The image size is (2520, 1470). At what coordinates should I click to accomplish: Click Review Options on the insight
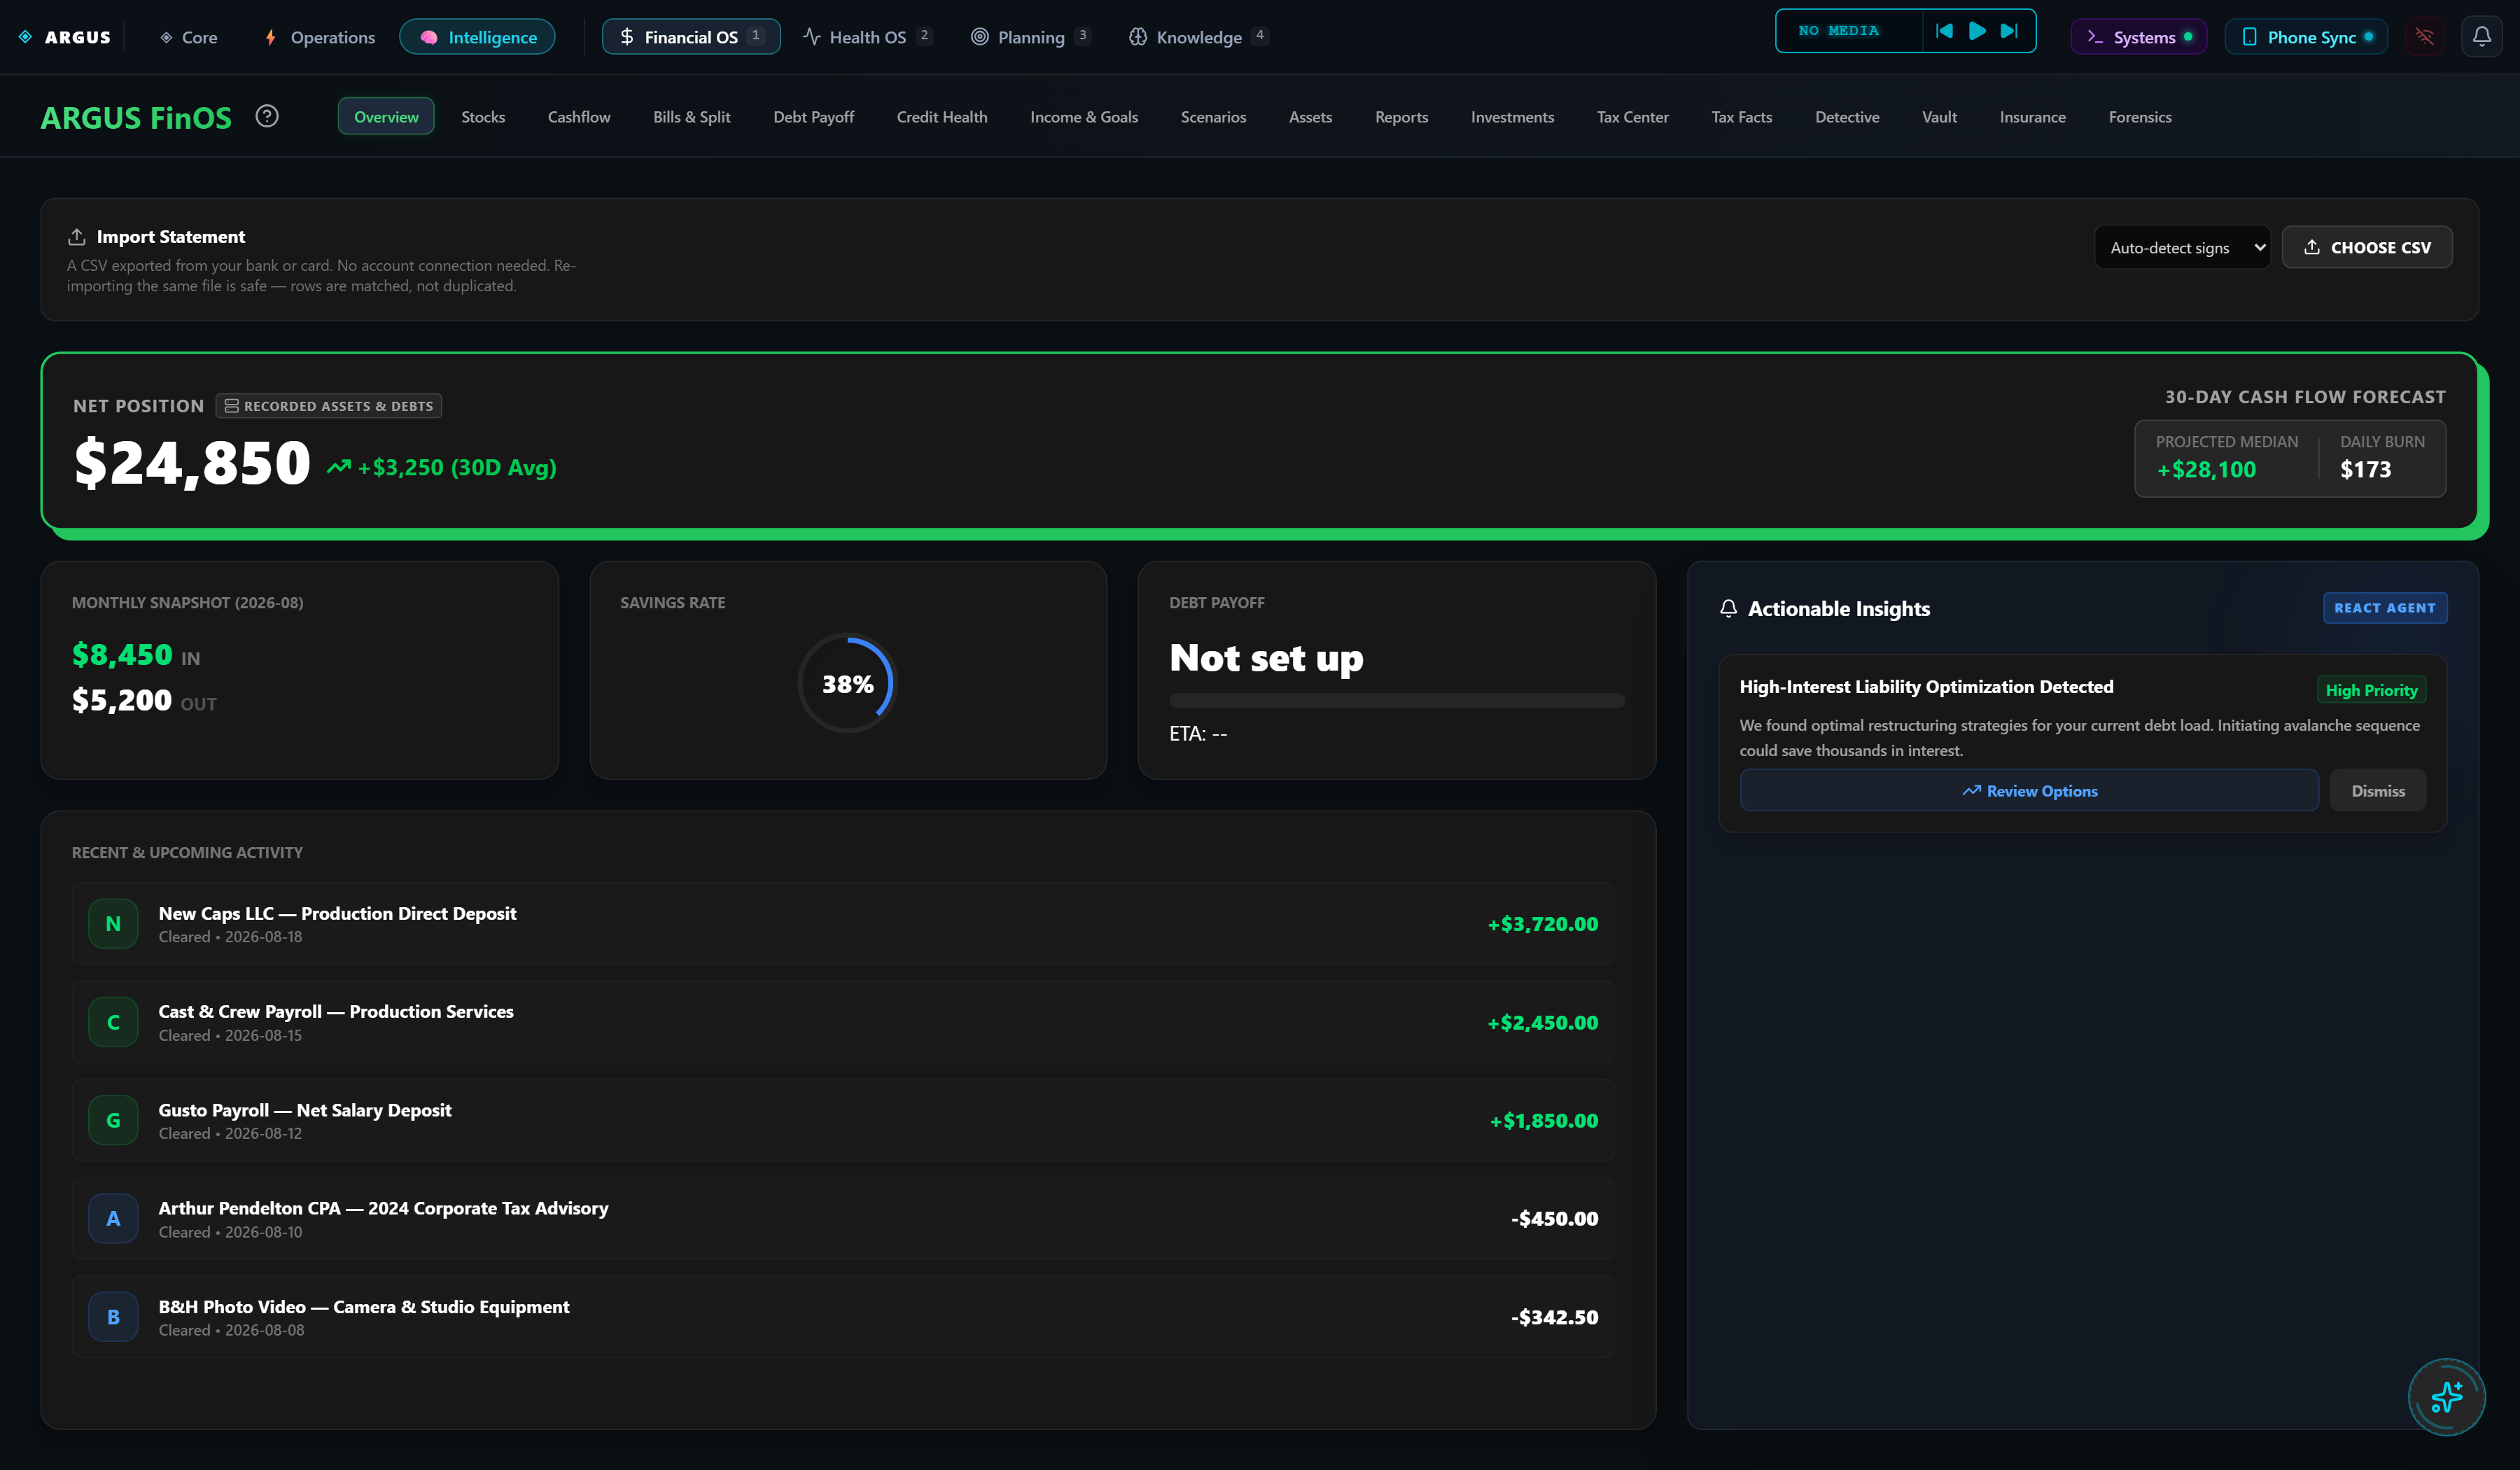[2029, 791]
